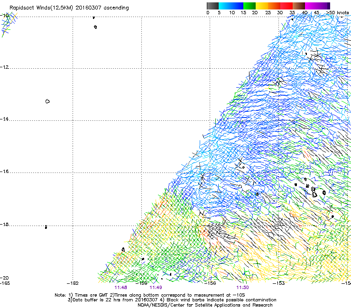Image resolution: width=351 pixels, height=308 pixels.
Task: Click the '-159' longitude axis label
Action: pos(141,283)
